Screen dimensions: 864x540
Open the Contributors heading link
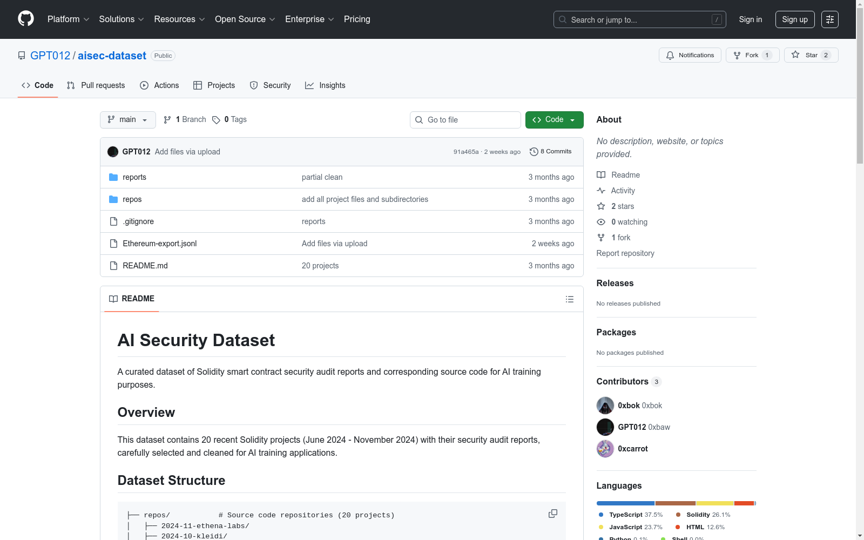629,381
